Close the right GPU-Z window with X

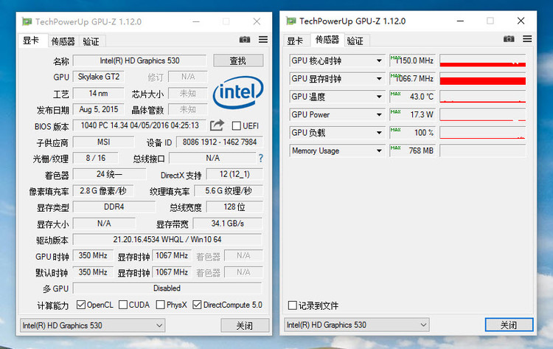(x=521, y=21)
